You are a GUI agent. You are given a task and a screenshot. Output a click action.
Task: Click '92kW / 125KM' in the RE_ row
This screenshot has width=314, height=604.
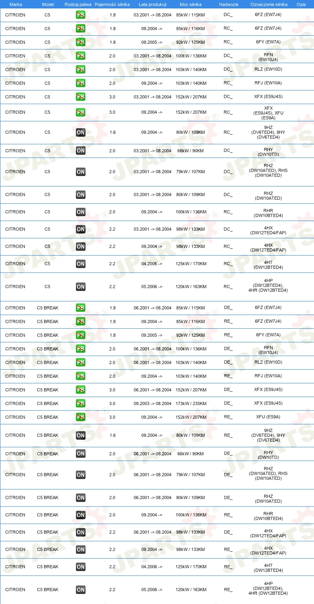pos(191,335)
